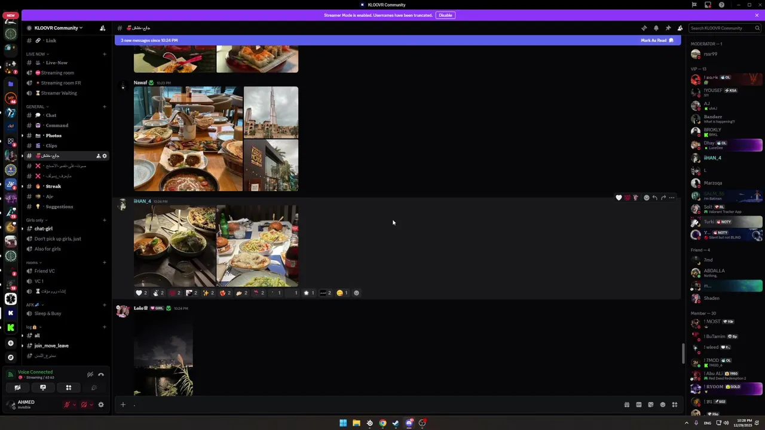Screen dimensions: 765x430
Task: Open the soundboard icon in voice panel
Action: 94,388
